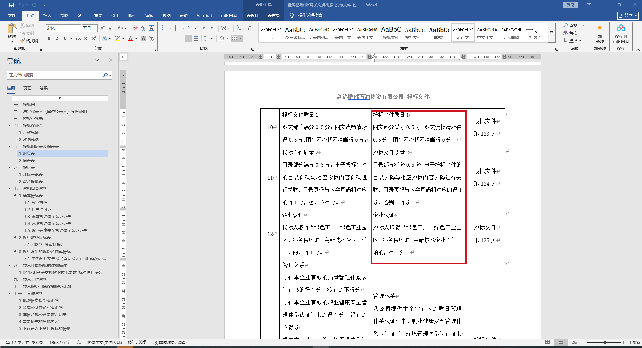Click the 共享 (Share) button
Screen dimensions: 642x348
coord(628,15)
